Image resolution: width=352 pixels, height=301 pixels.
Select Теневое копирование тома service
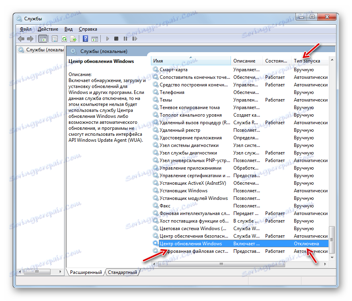(x=240, y=107)
